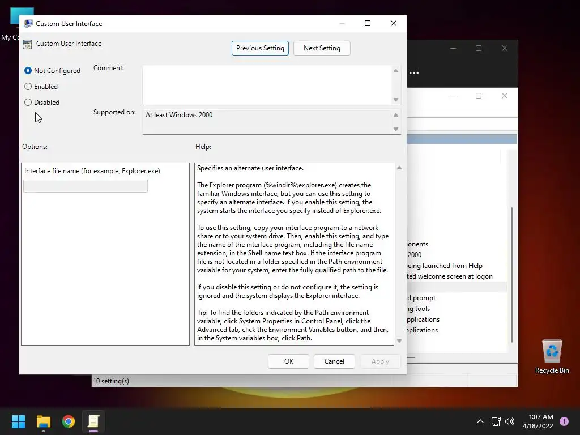Close the Group Policy Editor background window
The height and width of the screenshot is (435, 580).
pos(505,96)
